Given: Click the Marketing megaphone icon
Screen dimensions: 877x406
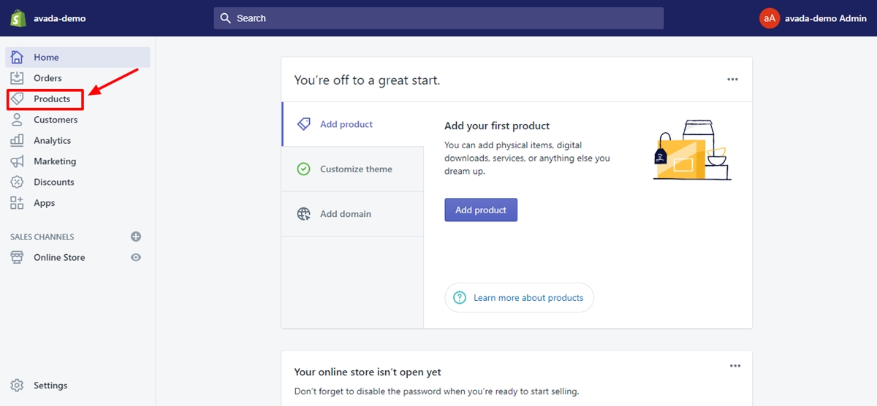Looking at the screenshot, I should (18, 161).
